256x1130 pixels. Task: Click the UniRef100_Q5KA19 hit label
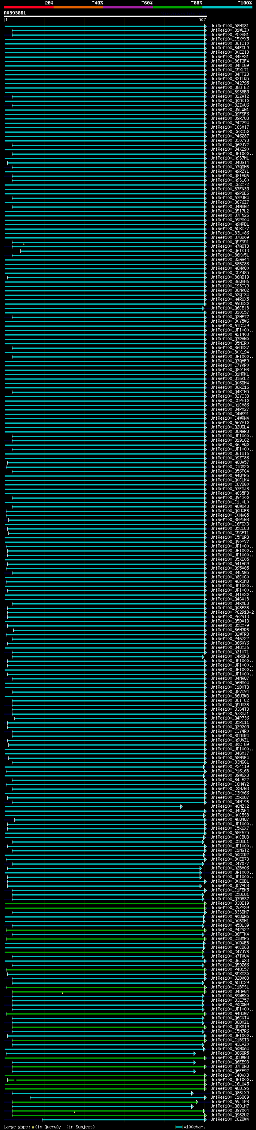[230, 1027]
